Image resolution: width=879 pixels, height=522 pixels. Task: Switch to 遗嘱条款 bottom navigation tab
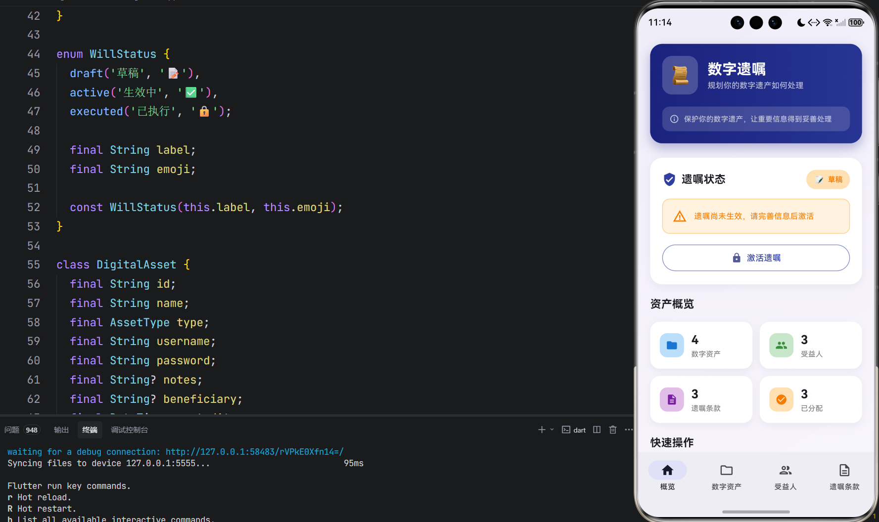point(844,477)
